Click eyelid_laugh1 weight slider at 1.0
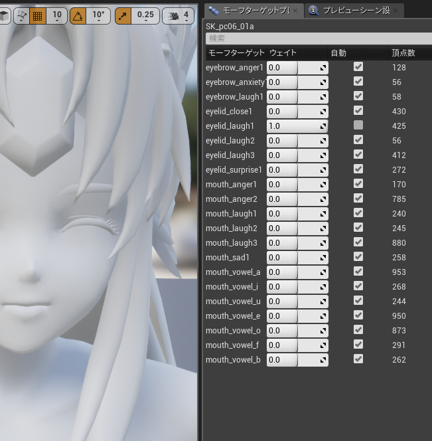 (x=297, y=126)
